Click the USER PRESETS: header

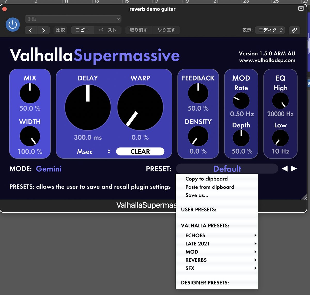click(x=199, y=210)
